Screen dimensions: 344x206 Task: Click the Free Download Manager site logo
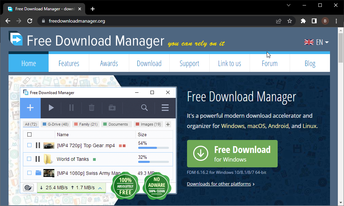(16, 39)
